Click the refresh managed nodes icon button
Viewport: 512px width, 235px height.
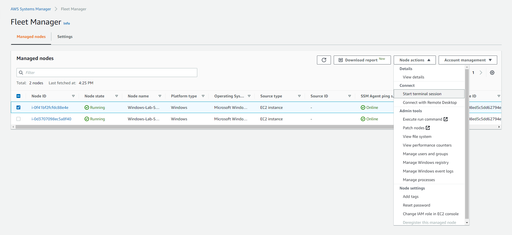pyautogui.click(x=324, y=60)
